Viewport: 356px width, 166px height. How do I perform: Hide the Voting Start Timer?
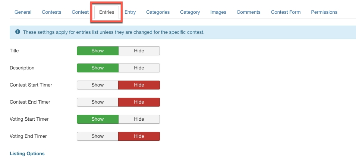coord(139,119)
